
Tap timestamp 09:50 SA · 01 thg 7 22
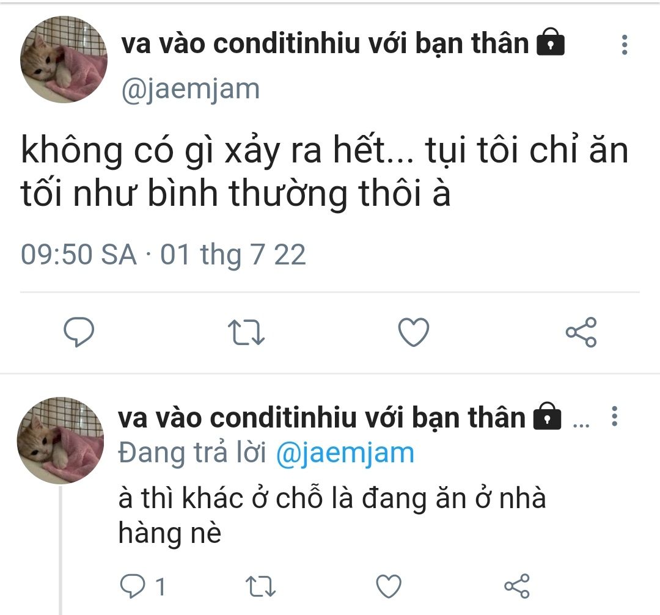tap(163, 255)
